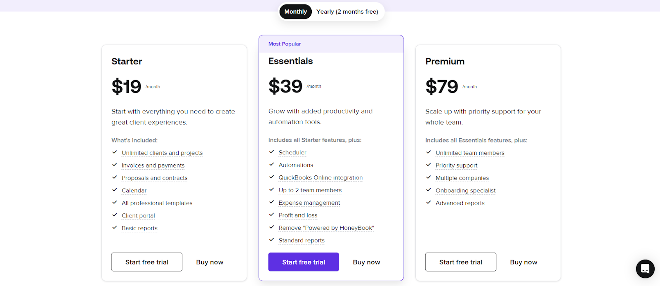Start free trial for the Essentials plan
Screen dimensions: 660x286
click(303, 262)
